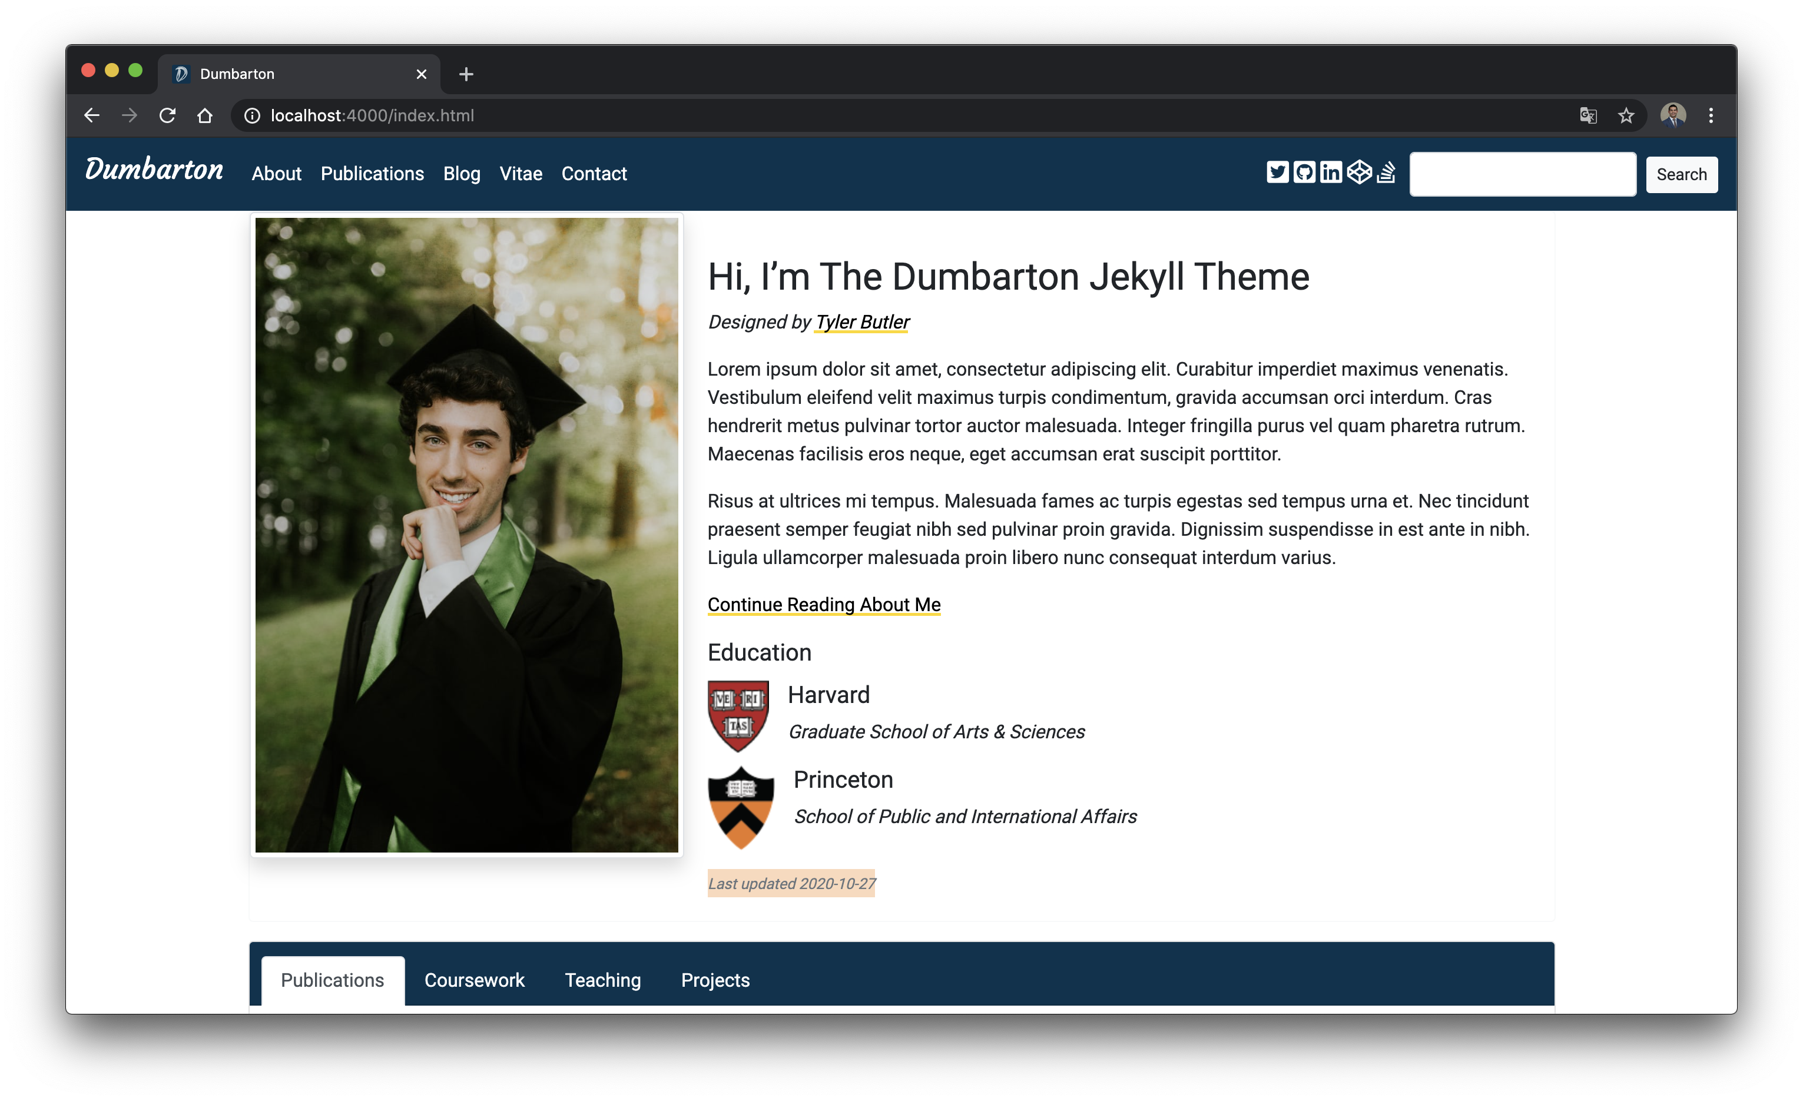
Task: Click the translate page icon
Action: (1588, 115)
